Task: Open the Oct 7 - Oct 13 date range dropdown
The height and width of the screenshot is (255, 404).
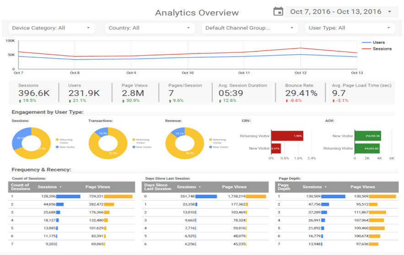Action: (341, 12)
